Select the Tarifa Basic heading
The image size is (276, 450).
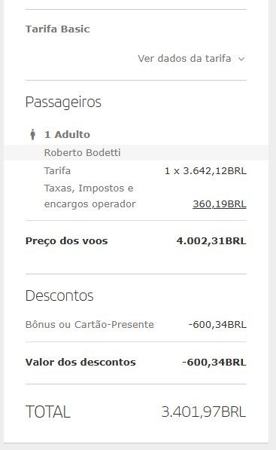(58, 29)
